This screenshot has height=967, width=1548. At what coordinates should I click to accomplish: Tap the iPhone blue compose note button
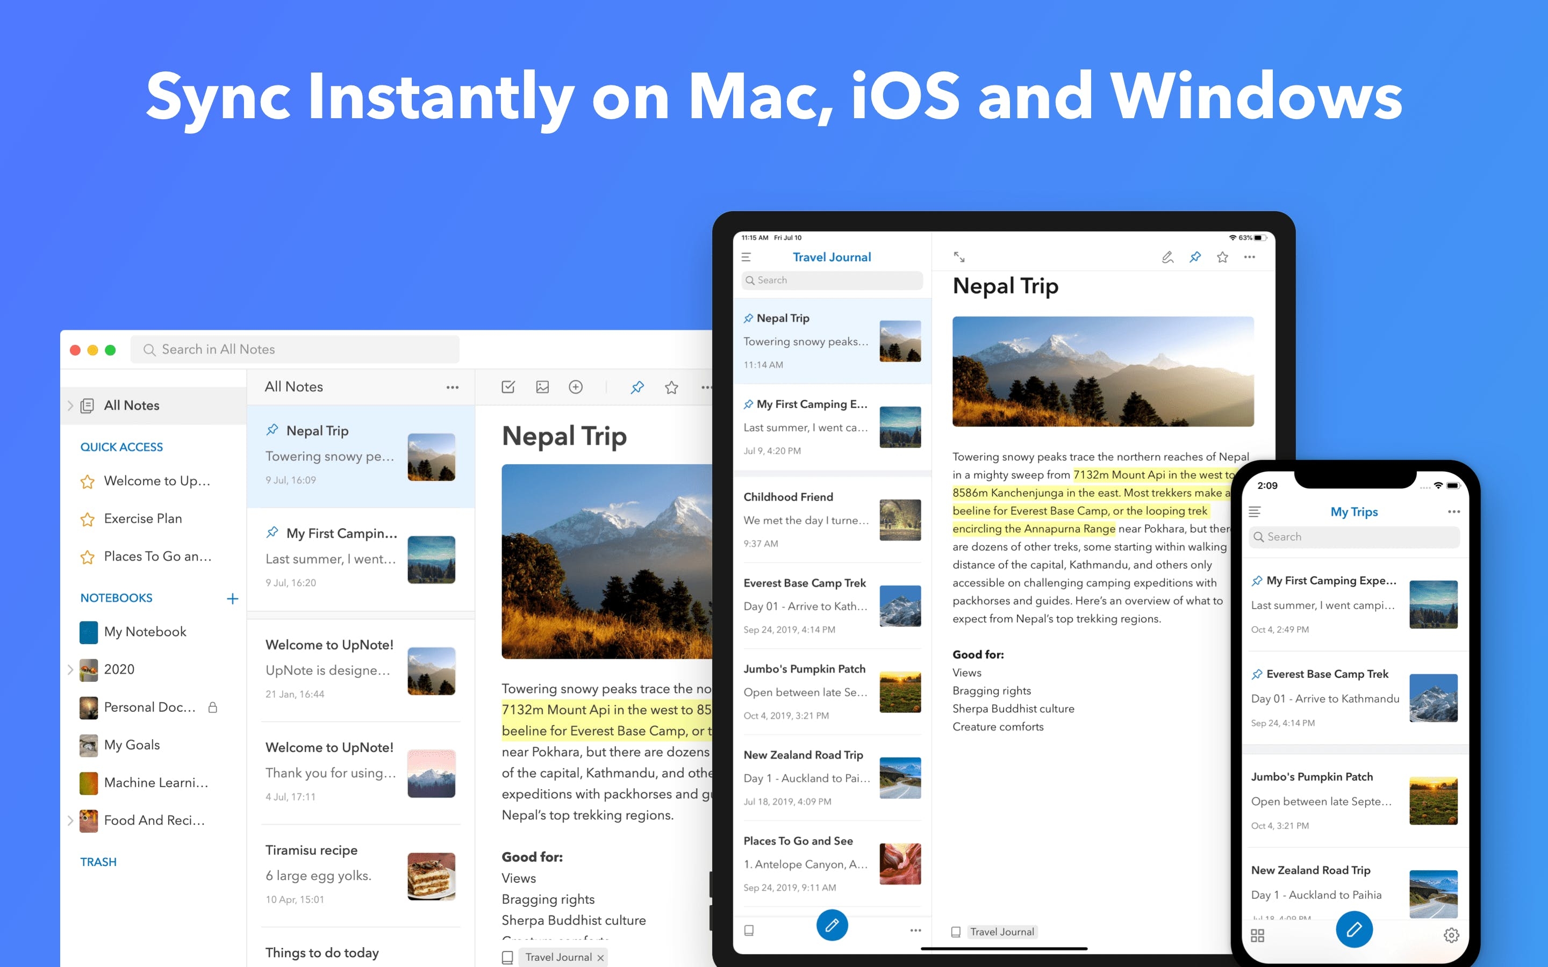pos(1354,930)
